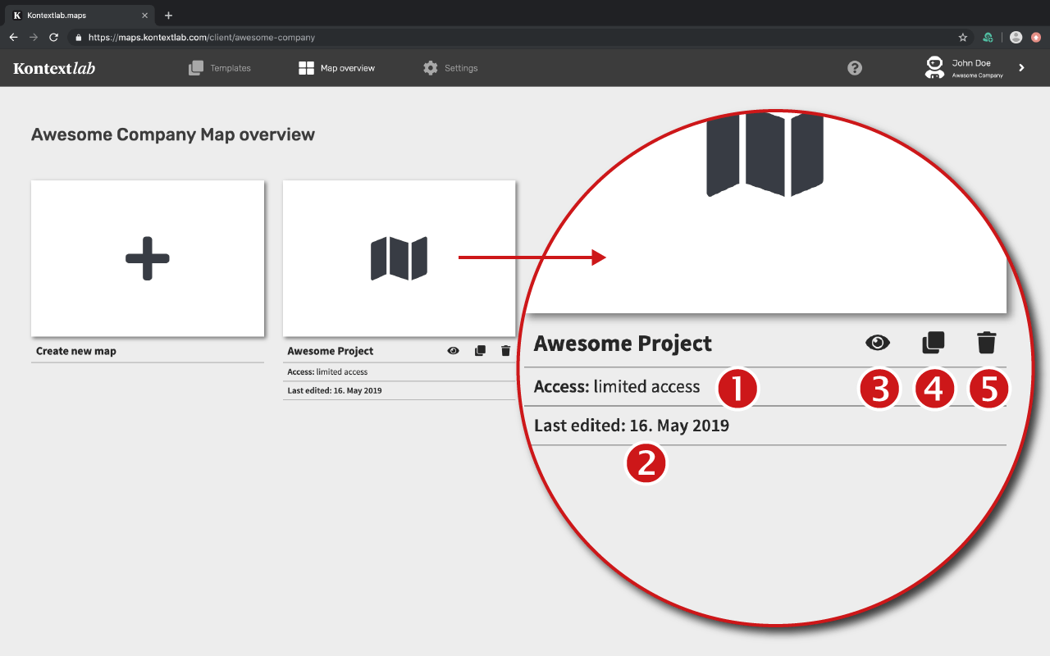Open the browser profile avatar
1050x656 pixels.
click(1016, 38)
